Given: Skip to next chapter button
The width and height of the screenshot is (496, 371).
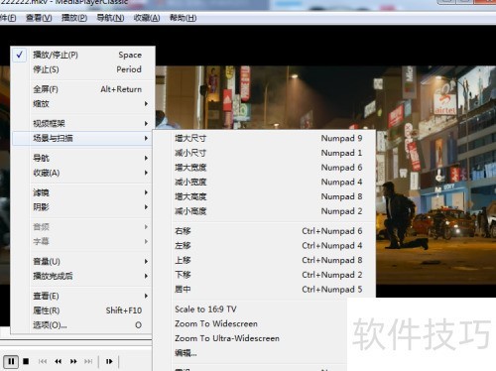Looking at the screenshot, I should coord(88,361).
